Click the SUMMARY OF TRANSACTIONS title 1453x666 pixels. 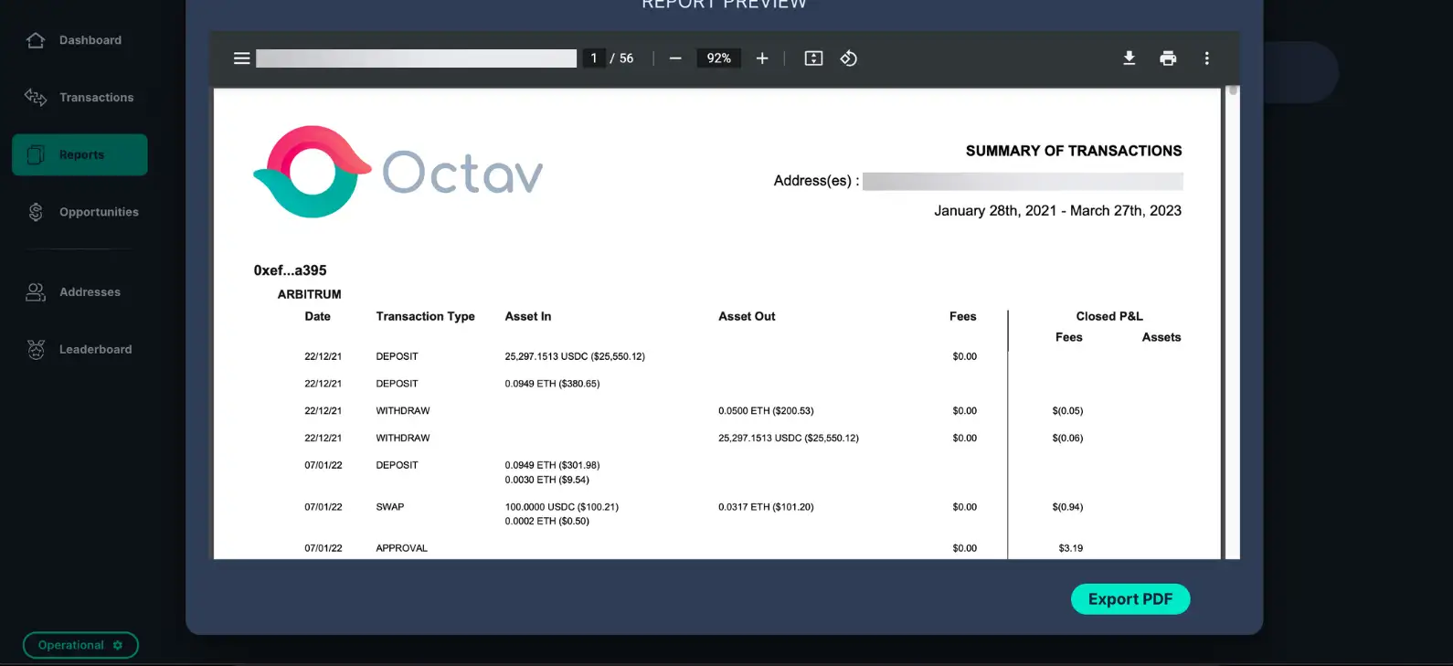click(1074, 151)
